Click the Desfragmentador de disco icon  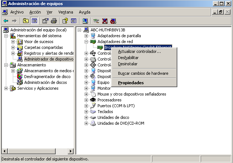pos(20,77)
